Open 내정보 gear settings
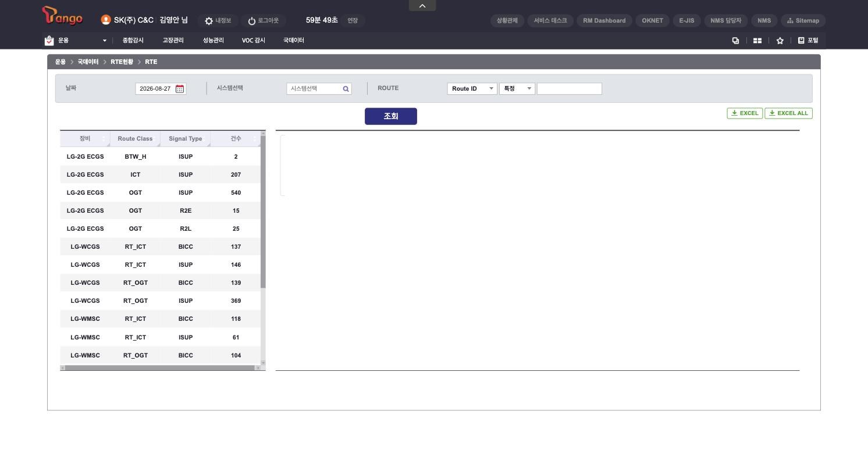 (218, 20)
